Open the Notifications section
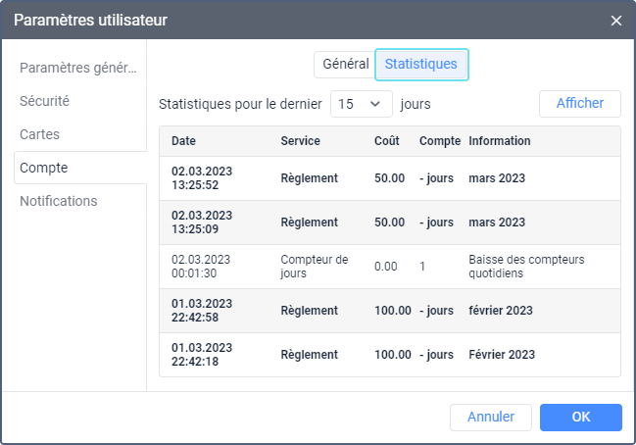 59,201
